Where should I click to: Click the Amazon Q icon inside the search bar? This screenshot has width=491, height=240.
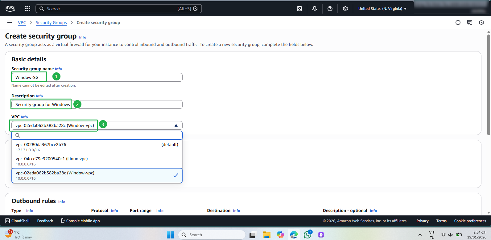195,9
